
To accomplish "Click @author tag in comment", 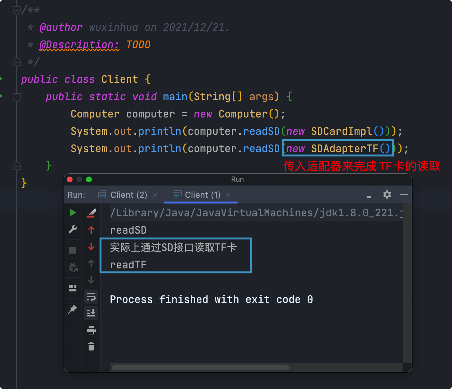I will pyautogui.click(x=61, y=27).
